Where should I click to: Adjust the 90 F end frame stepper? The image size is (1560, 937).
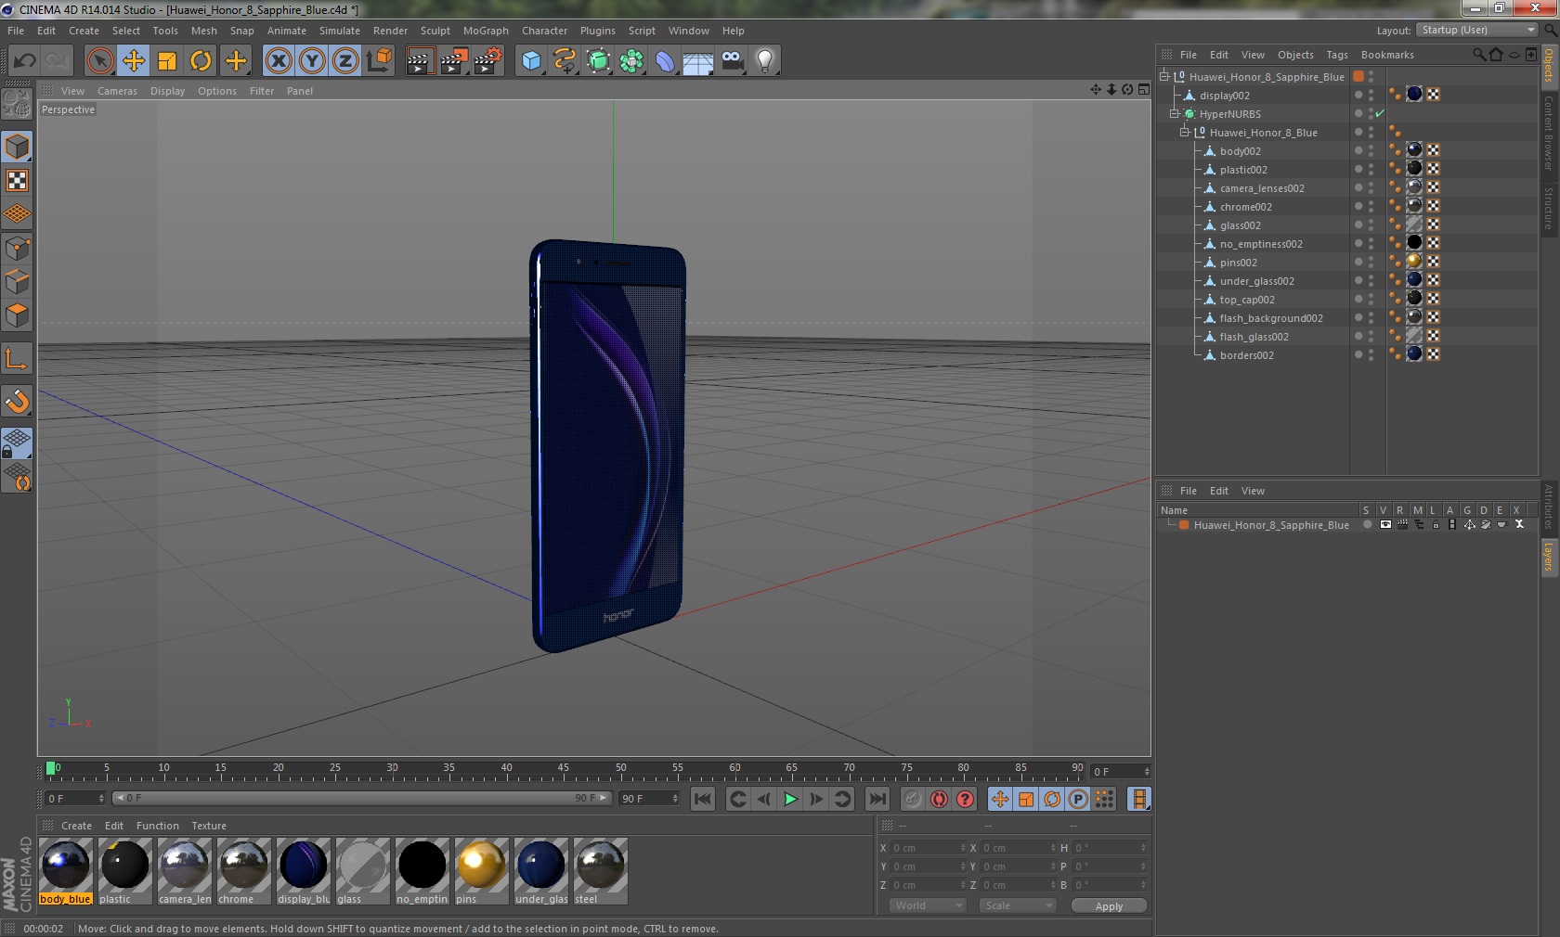click(675, 798)
